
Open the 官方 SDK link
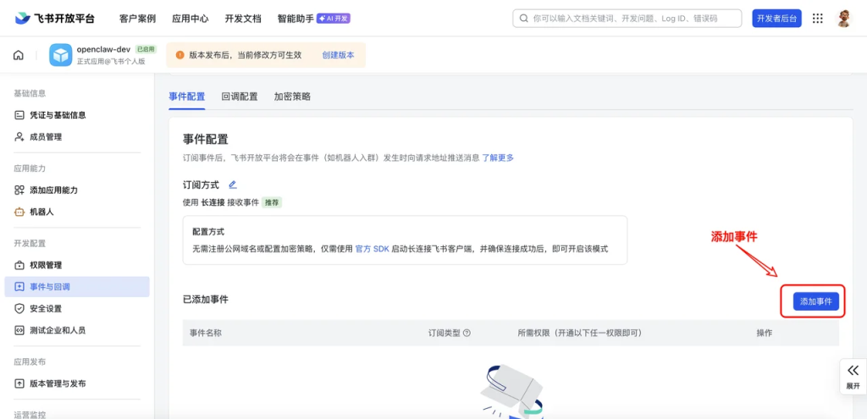coord(373,249)
